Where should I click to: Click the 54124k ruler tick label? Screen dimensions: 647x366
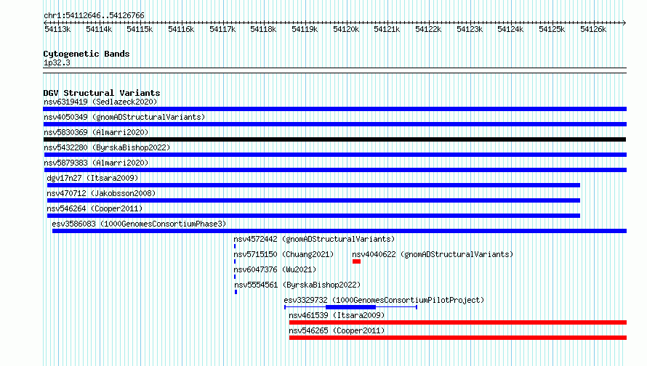coord(510,29)
